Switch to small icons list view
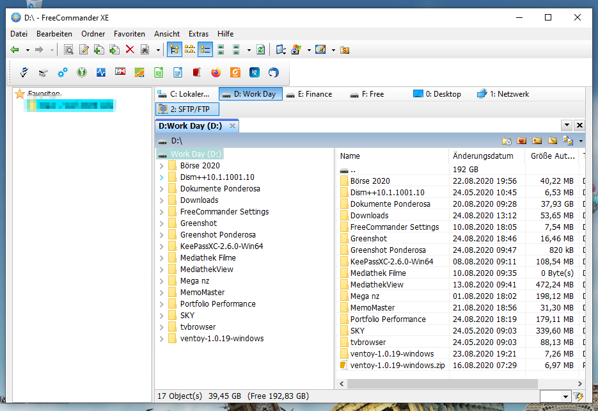Screen dimensions: 598x411 [189, 49]
